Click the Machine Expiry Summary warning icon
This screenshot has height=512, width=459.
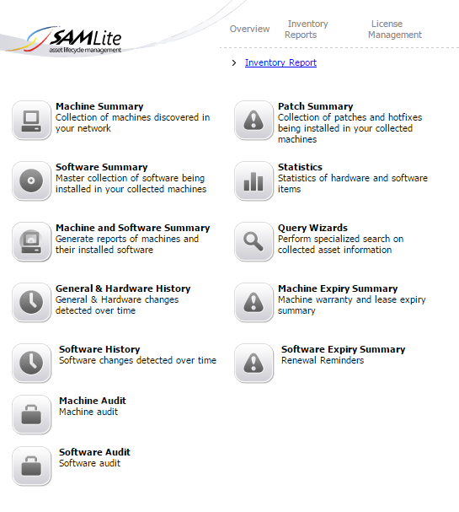(254, 302)
